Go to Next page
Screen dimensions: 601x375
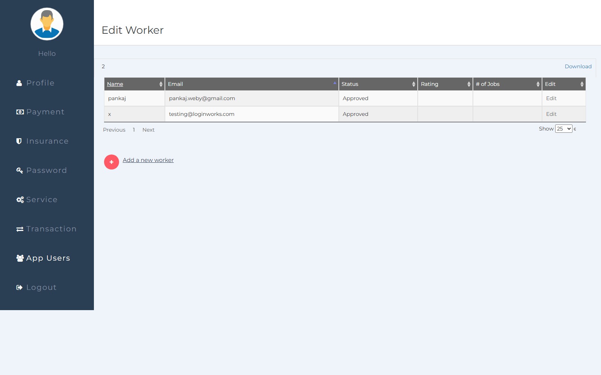click(148, 130)
